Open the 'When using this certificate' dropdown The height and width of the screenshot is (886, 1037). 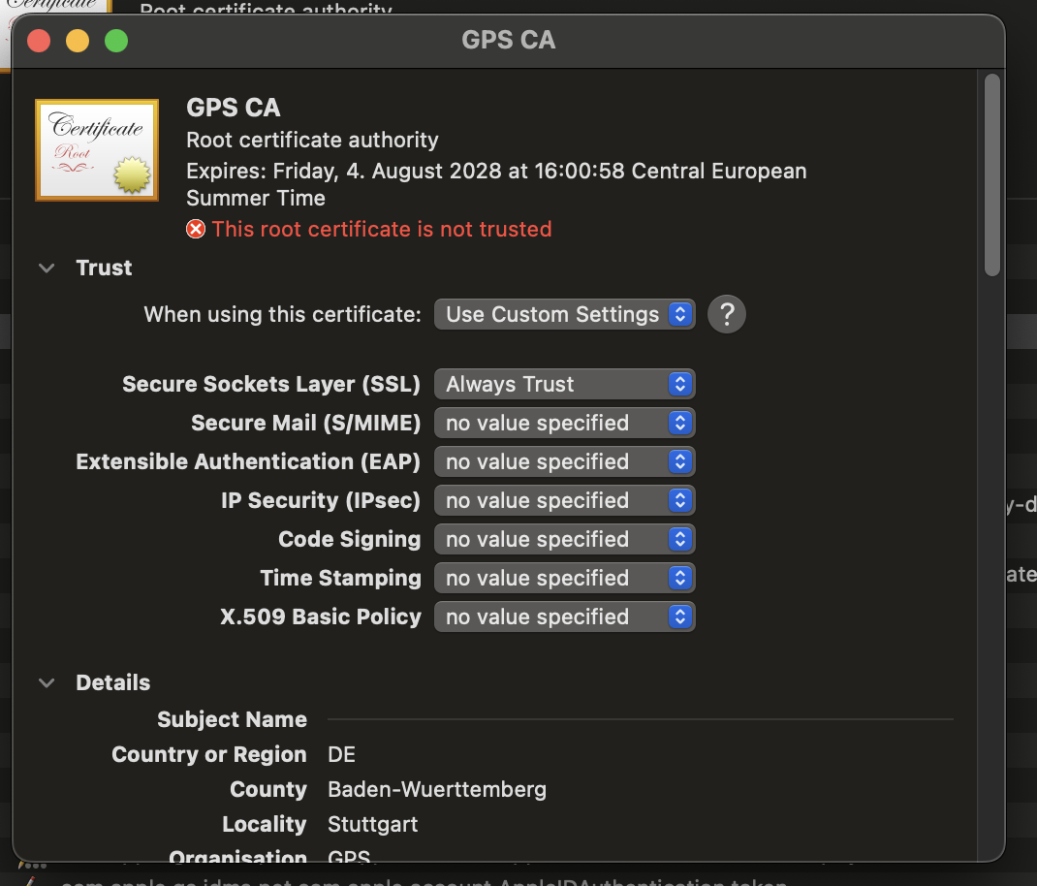[564, 315]
